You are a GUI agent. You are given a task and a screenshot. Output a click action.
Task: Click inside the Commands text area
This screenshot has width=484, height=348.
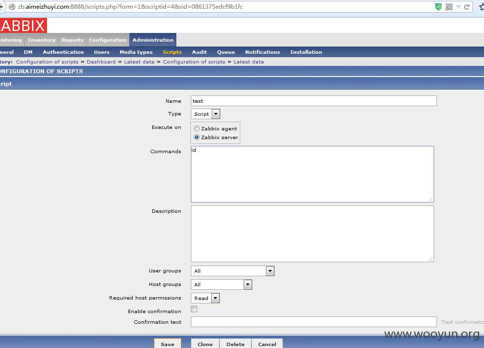(312, 174)
